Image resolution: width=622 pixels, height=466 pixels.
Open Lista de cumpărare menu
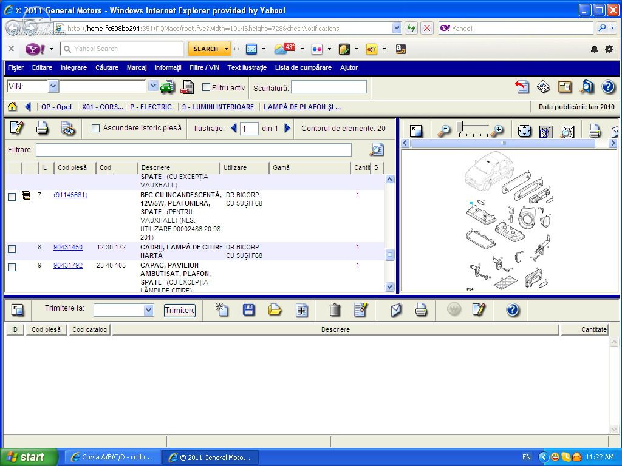pyautogui.click(x=304, y=68)
